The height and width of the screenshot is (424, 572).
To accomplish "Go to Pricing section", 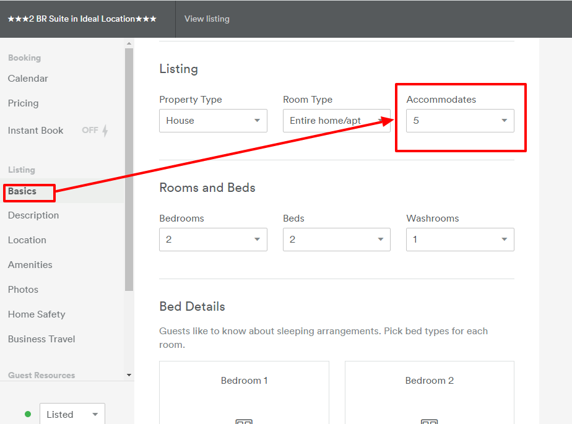I will (23, 103).
